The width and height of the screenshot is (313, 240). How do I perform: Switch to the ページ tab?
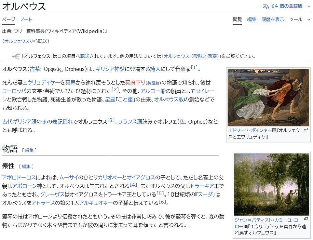(8, 20)
